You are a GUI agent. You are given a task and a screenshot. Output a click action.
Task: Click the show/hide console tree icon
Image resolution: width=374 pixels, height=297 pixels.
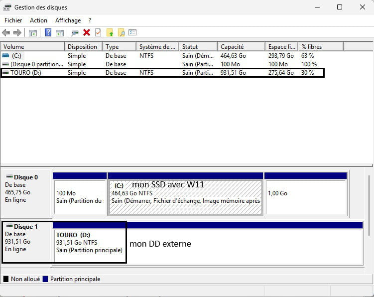[33, 33]
